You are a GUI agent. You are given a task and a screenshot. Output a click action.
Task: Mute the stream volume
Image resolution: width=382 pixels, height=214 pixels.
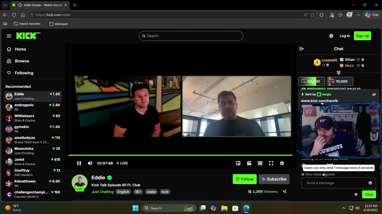click(x=90, y=163)
